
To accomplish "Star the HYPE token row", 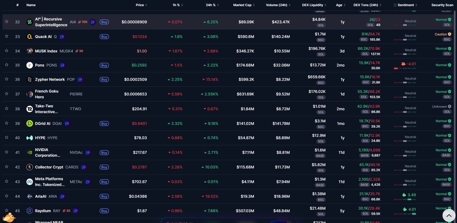I will [x=6, y=138].
